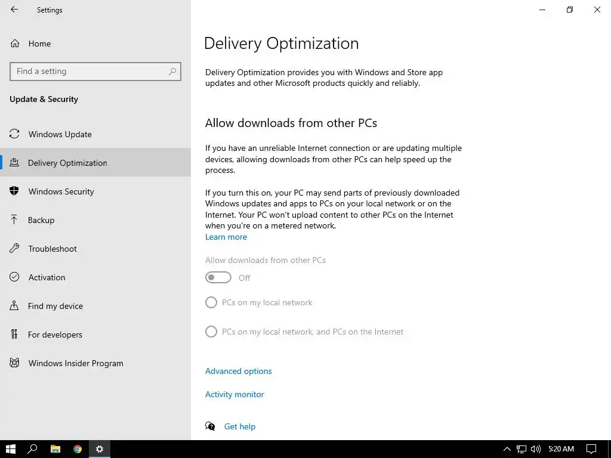Open Windows Insider Program page

[95, 363]
